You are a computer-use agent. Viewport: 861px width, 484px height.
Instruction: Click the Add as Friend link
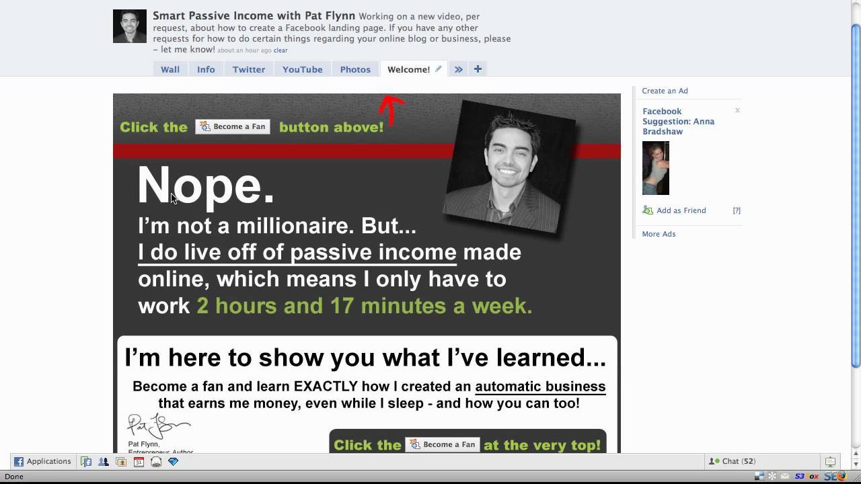click(x=681, y=210)
